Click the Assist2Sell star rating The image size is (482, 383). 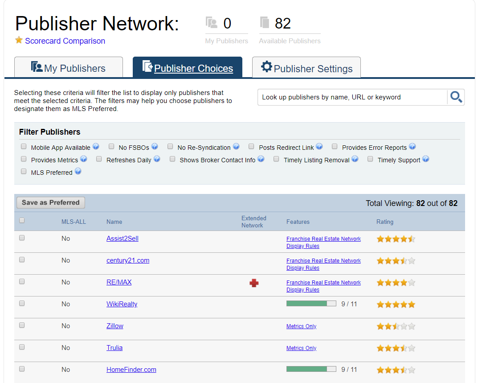396,239
